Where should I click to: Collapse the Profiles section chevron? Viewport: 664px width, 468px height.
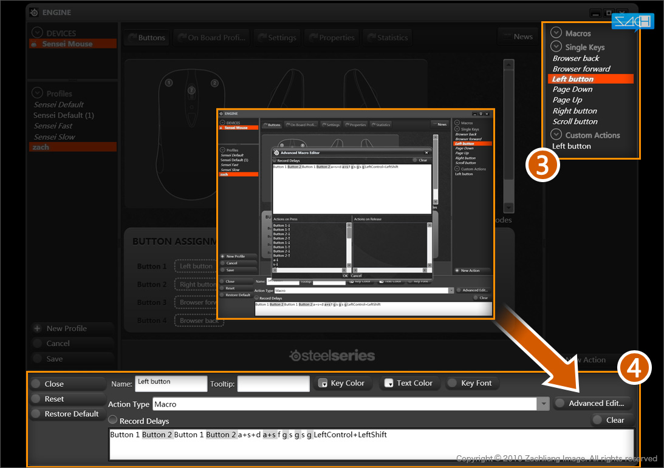click(37, 93)
